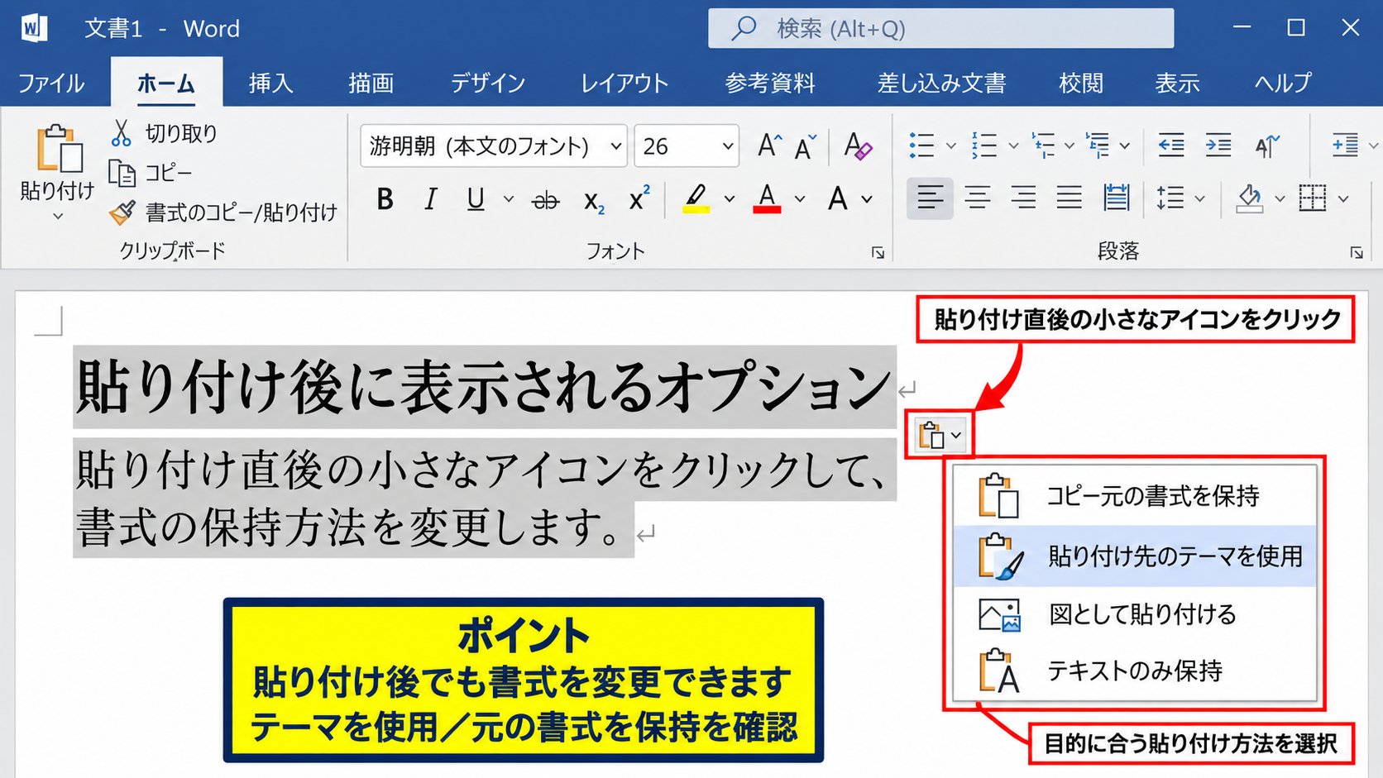Click the sort A-Z icon in paragraph group

pyautogui.click(x=1266, y=146)
